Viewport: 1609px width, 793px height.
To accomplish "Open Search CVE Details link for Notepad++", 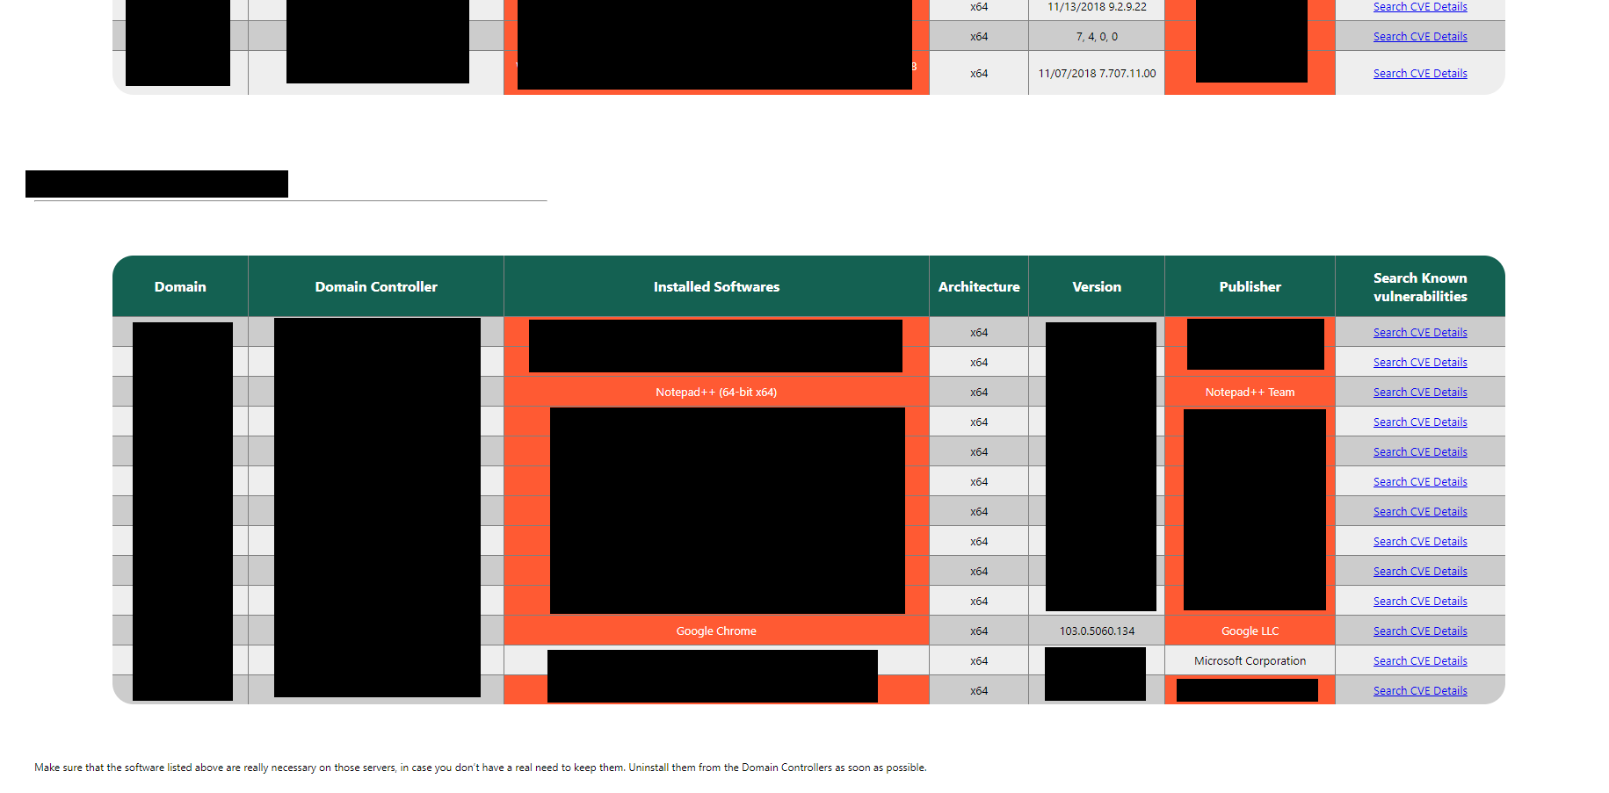I will click(1419, 393).
